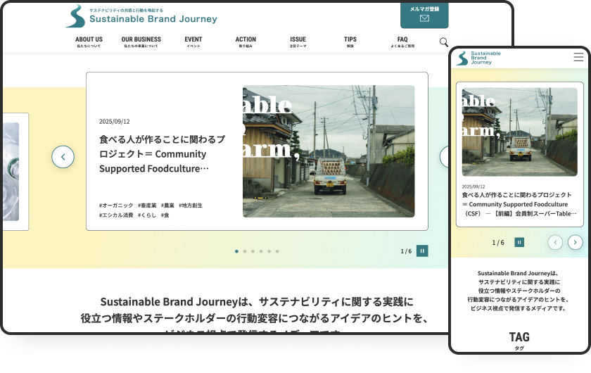Click the #農業 tag

[x=167, y=206]
